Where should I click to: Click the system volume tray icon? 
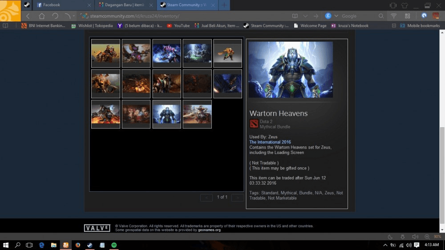(409, 245)
